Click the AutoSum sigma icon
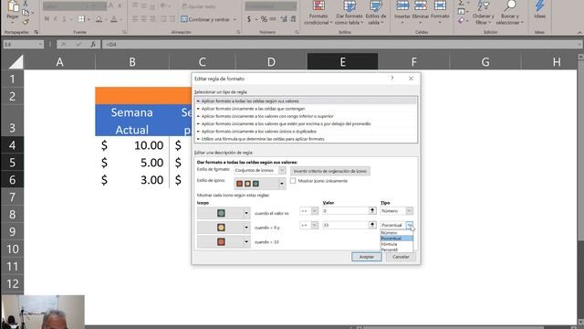The width and height of the screenshot is (584, 329). coord(462,4)
